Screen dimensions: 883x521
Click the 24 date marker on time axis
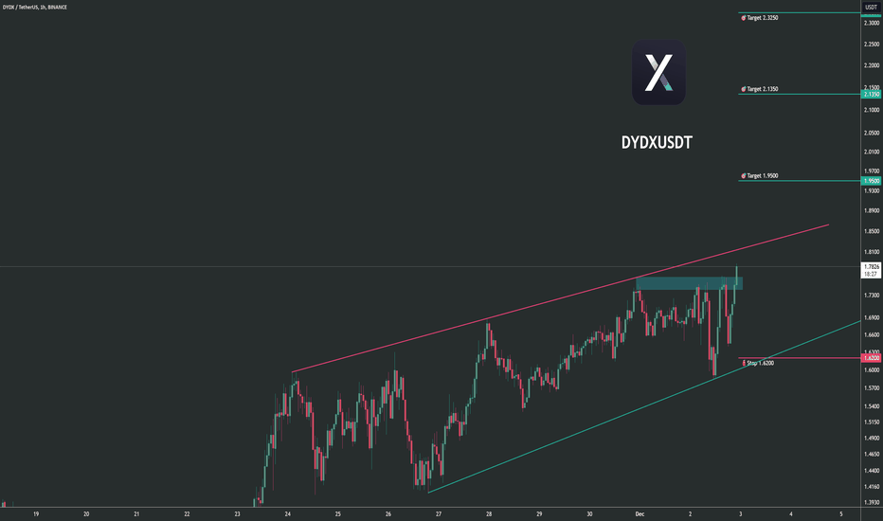[x=288, y=513]
